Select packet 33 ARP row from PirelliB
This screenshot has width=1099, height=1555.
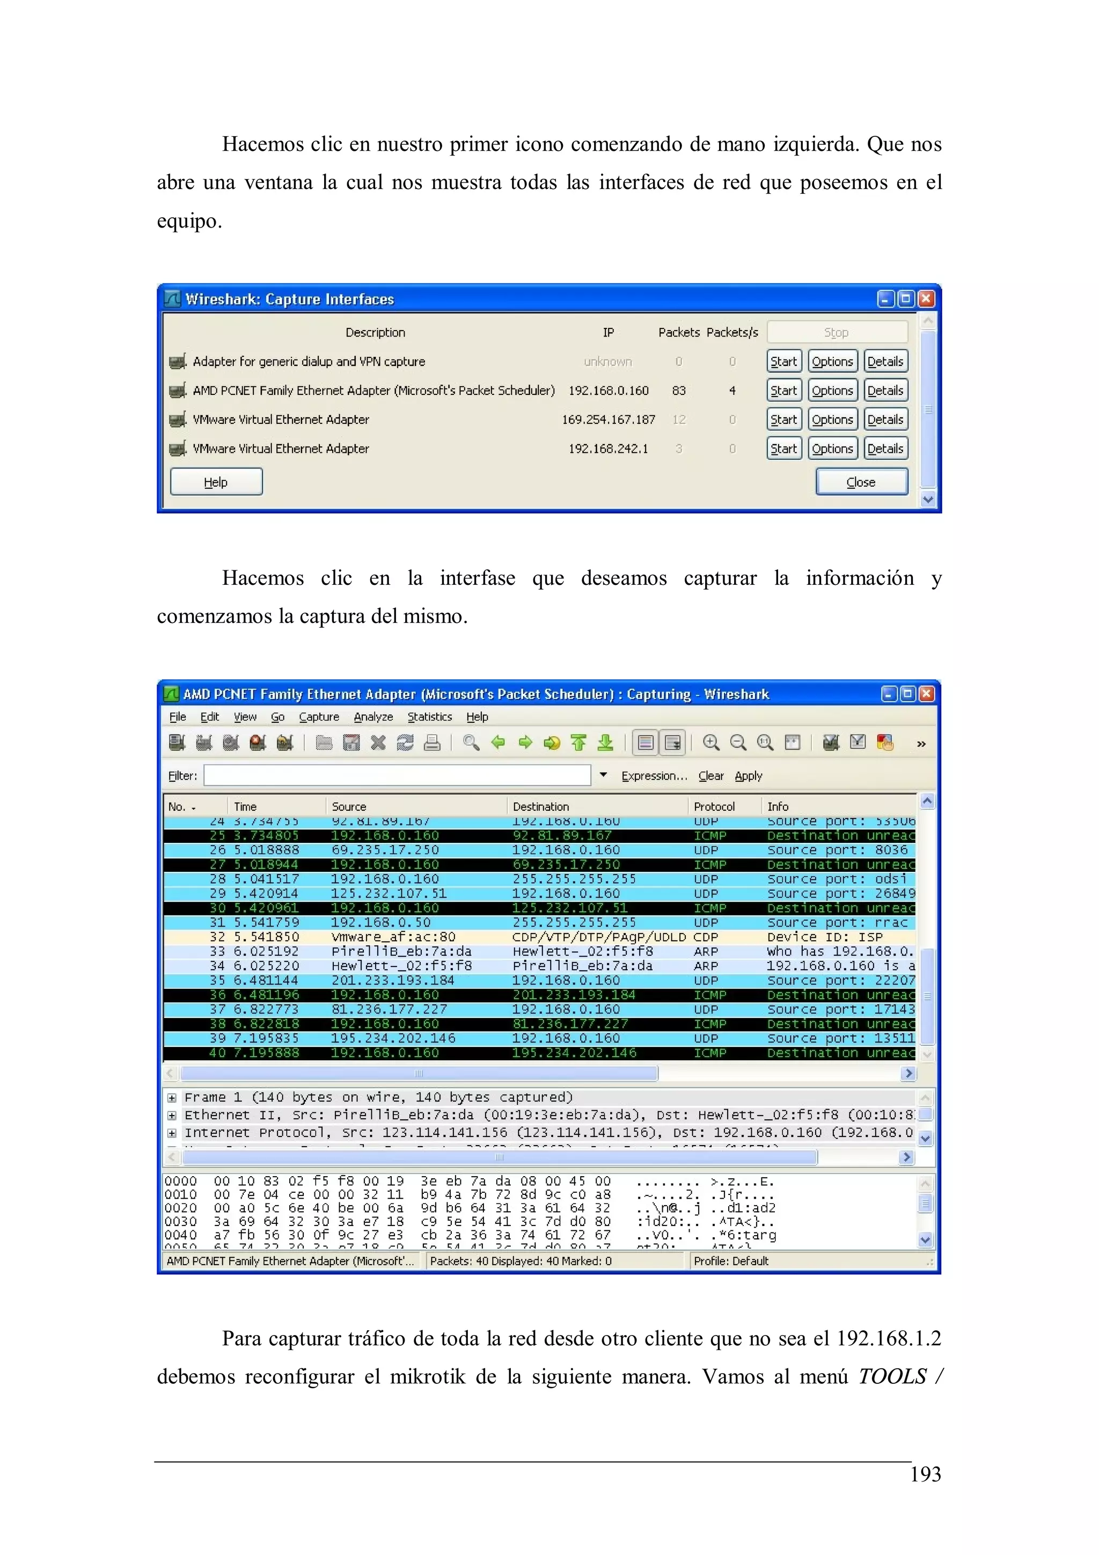(540, 951)
